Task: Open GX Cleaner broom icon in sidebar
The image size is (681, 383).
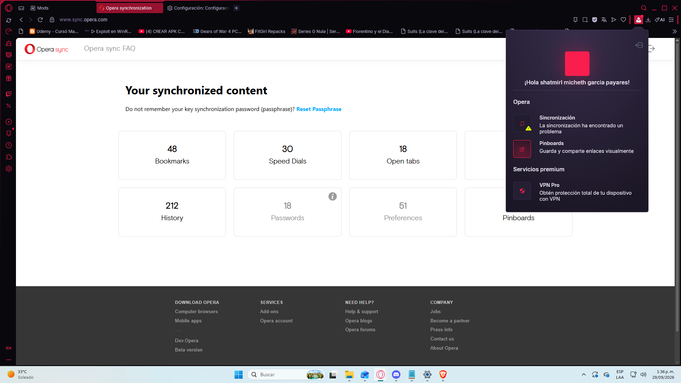Action: pos(9,43)
